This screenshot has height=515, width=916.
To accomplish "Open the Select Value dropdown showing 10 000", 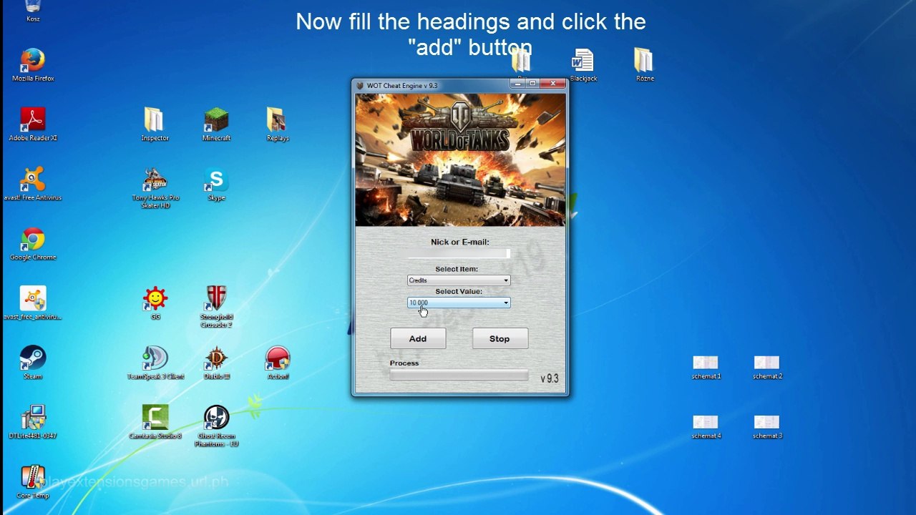I will point(459,303).
